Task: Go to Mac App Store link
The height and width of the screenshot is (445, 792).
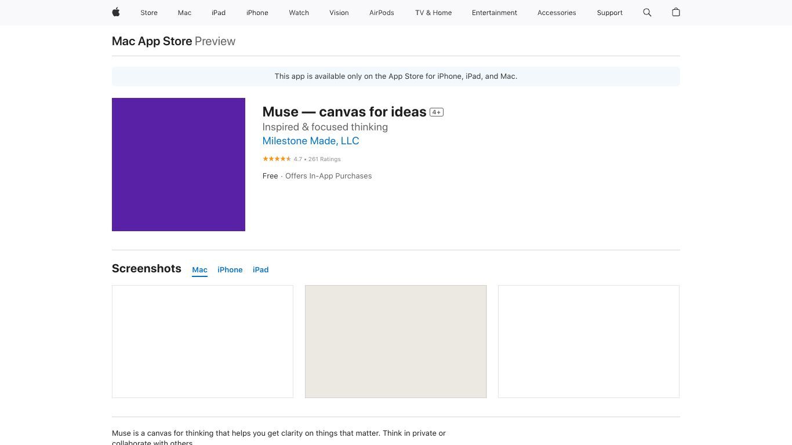Action: (152, 41)
